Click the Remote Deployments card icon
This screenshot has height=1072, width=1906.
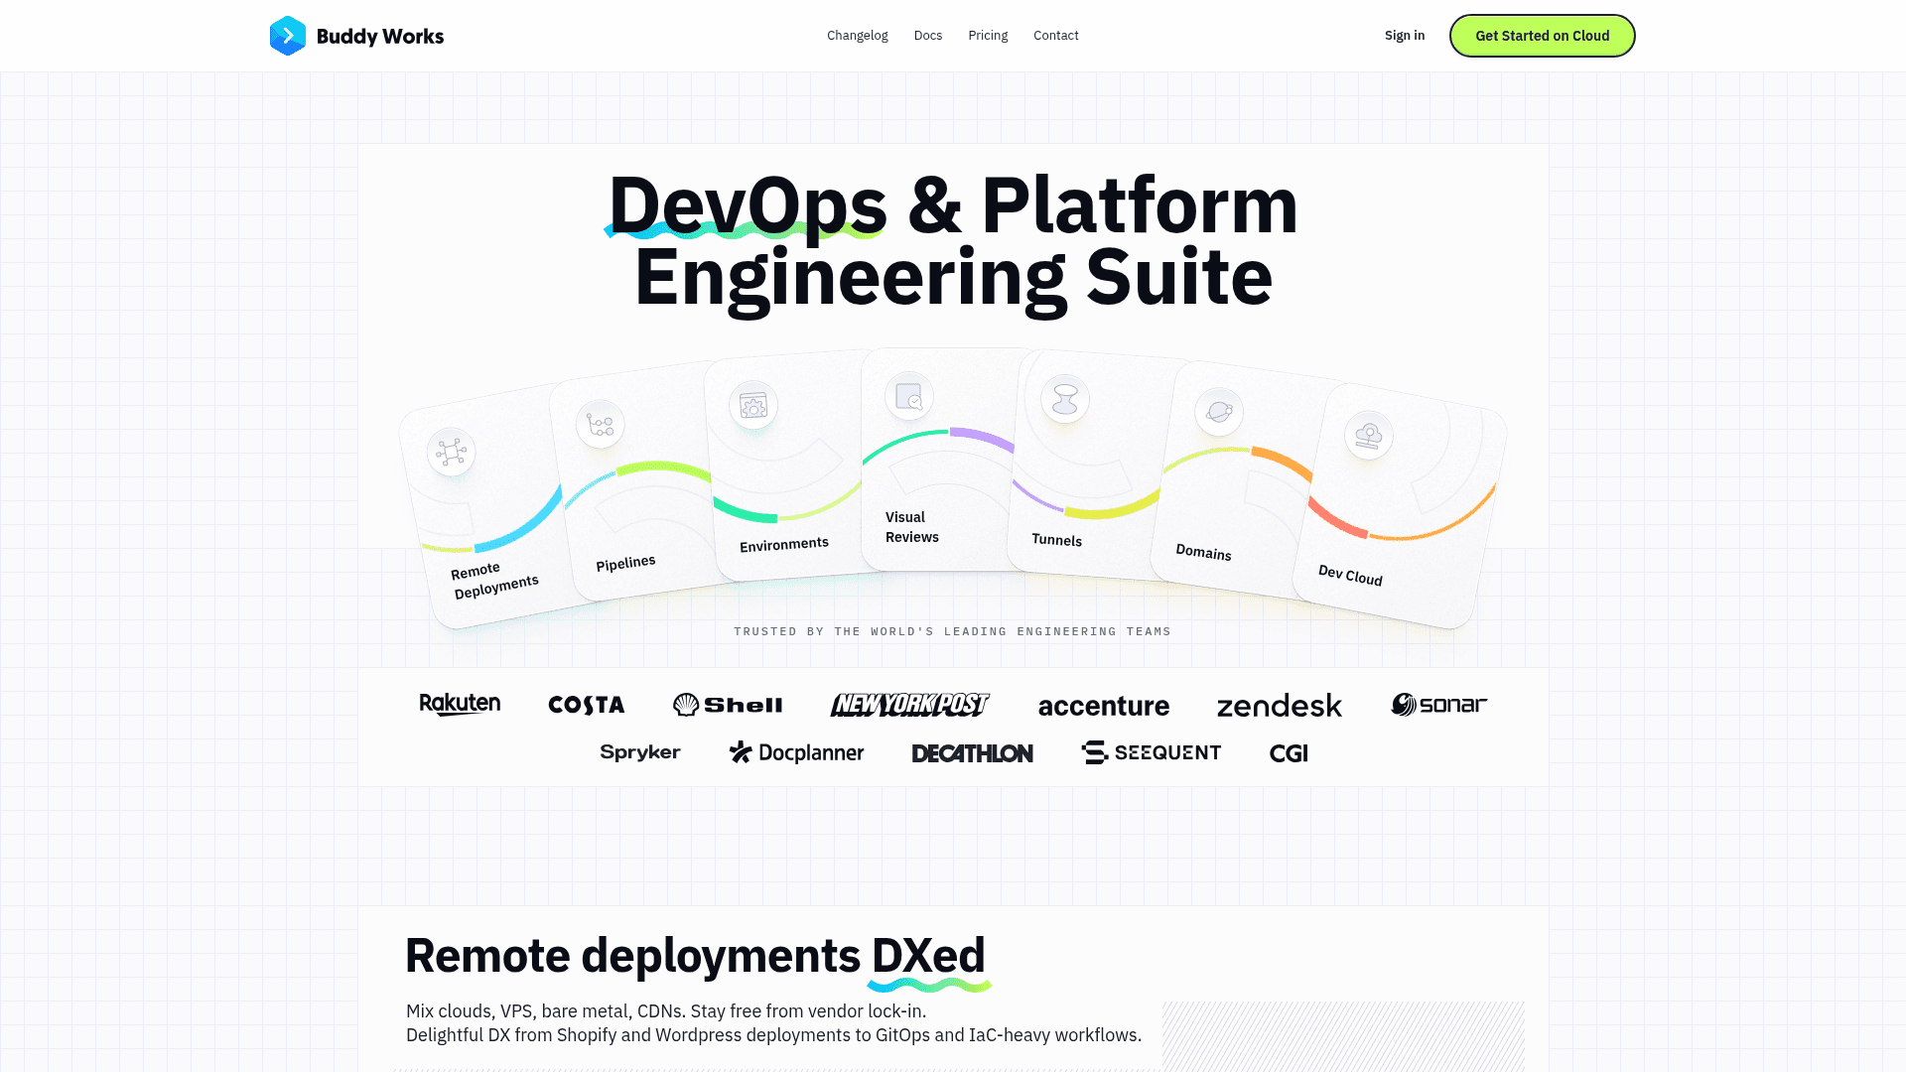tap(451, 452)
